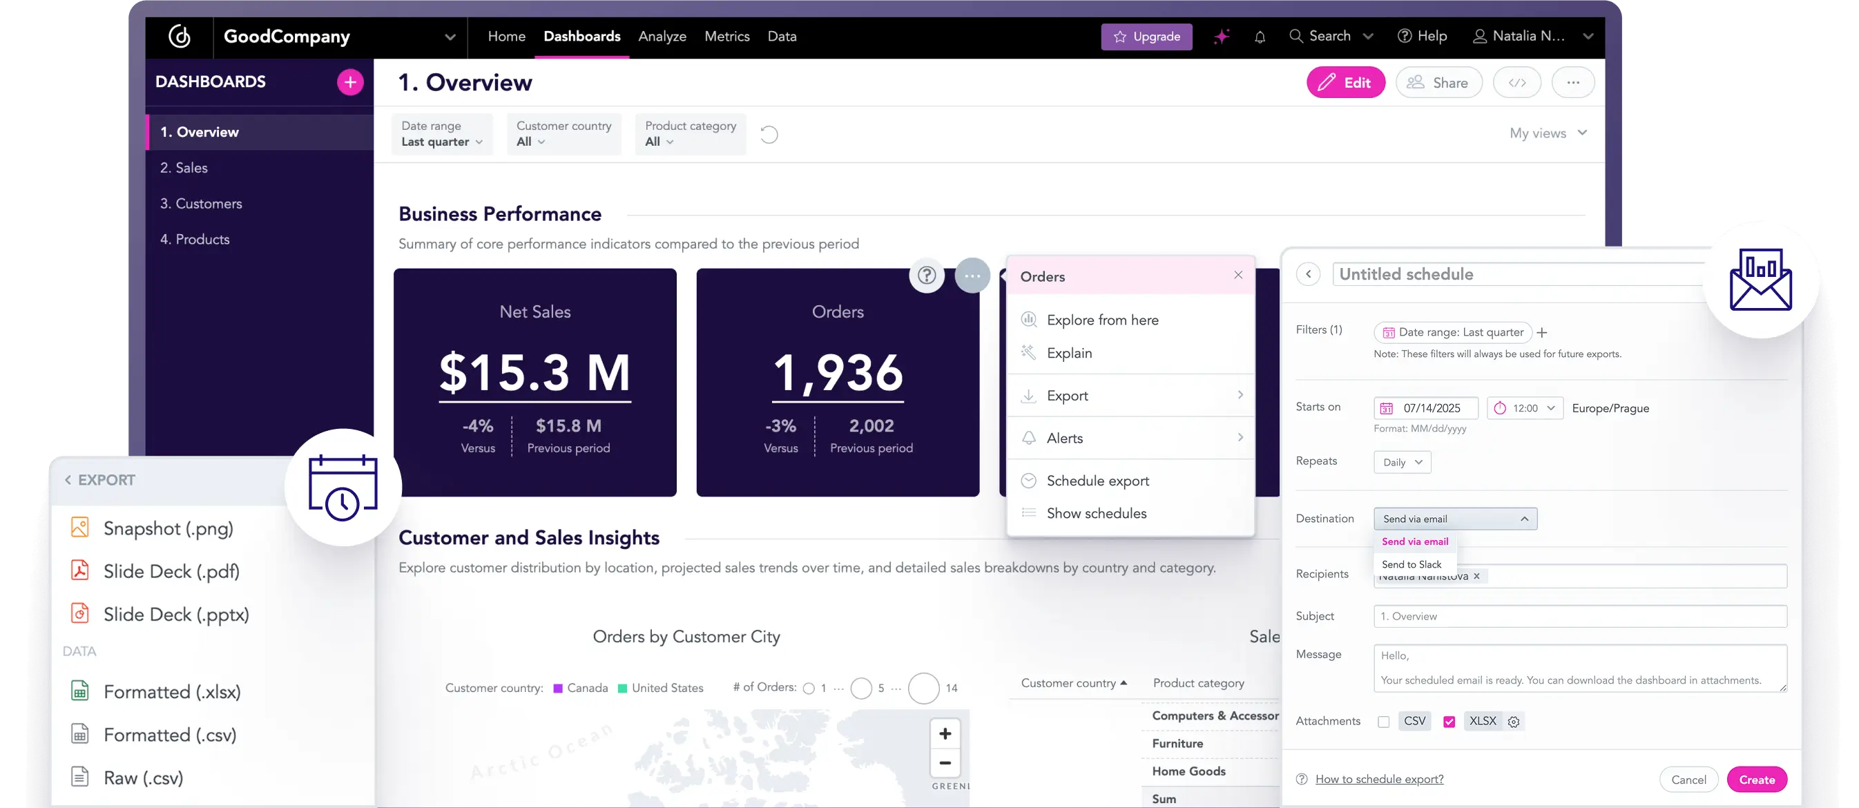This screenshot has width=1859, height=808.
Task: Open the Help menu
Action: [1422, 36]
